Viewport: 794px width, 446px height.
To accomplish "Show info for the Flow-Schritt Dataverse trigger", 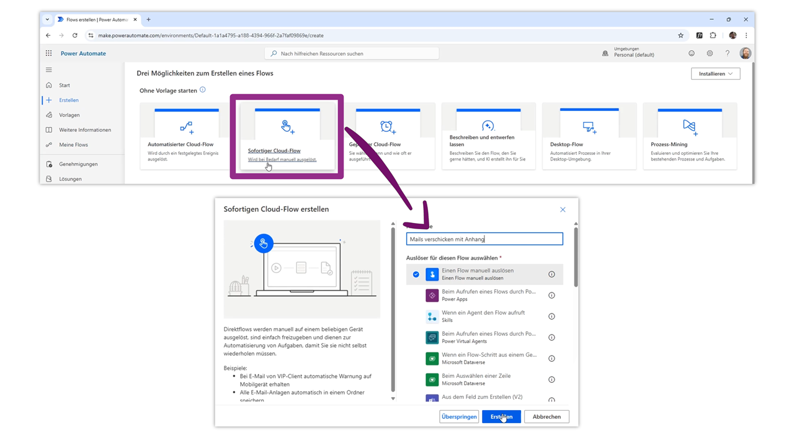I will (551, 359).
